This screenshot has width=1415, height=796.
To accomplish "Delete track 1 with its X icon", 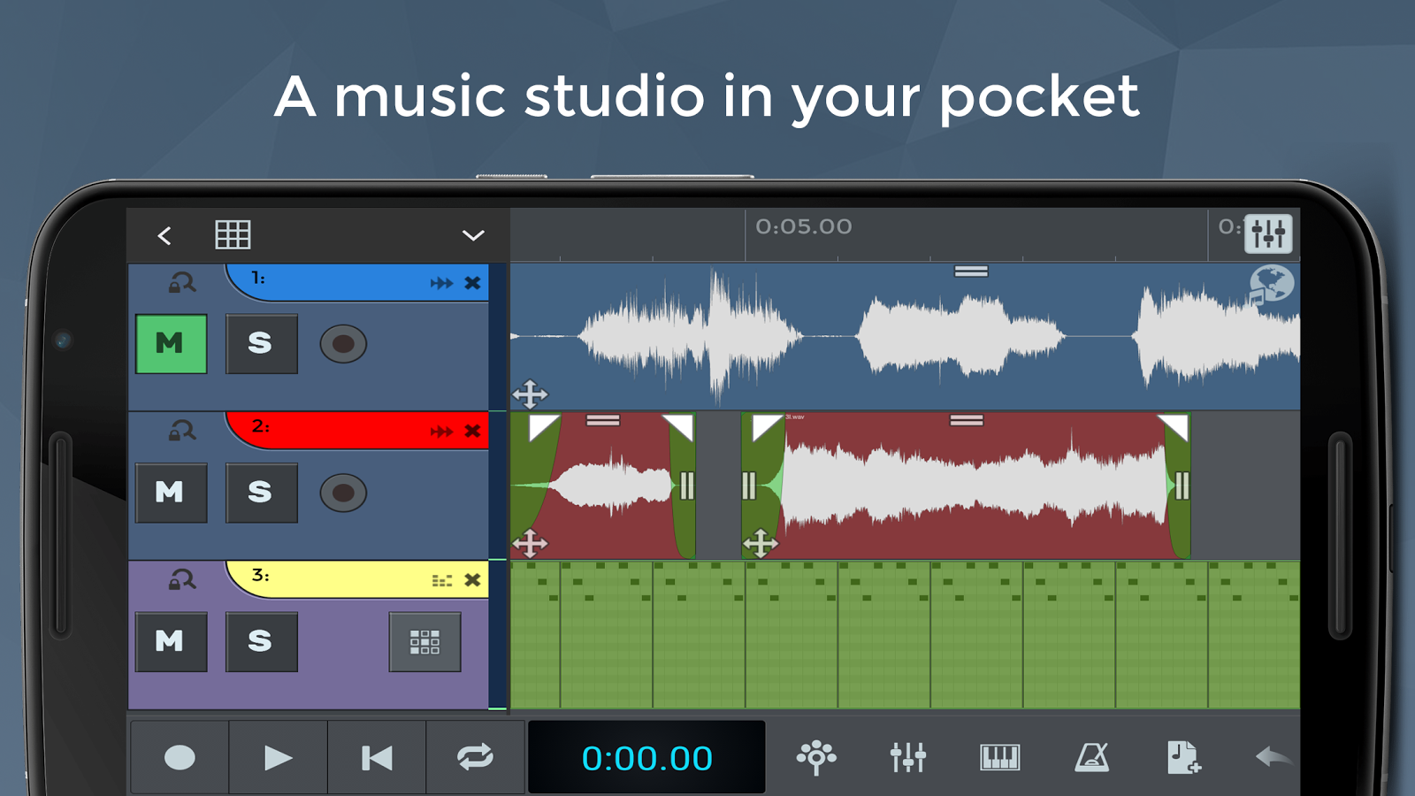I will pyautogui.click(x=473, y=283).
